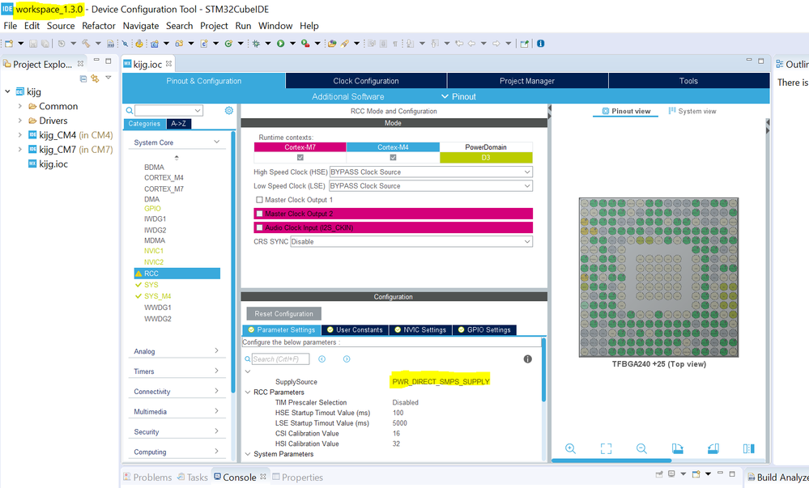
Task: Click the category search combo box
Action: 168,110
